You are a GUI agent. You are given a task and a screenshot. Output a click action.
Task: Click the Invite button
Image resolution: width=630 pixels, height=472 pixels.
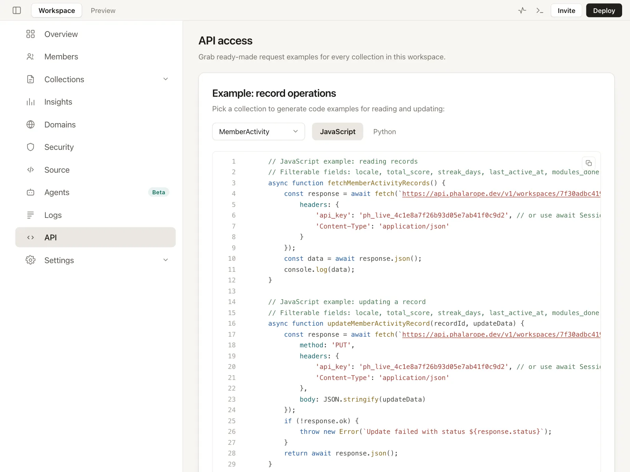tap(566, 10)
